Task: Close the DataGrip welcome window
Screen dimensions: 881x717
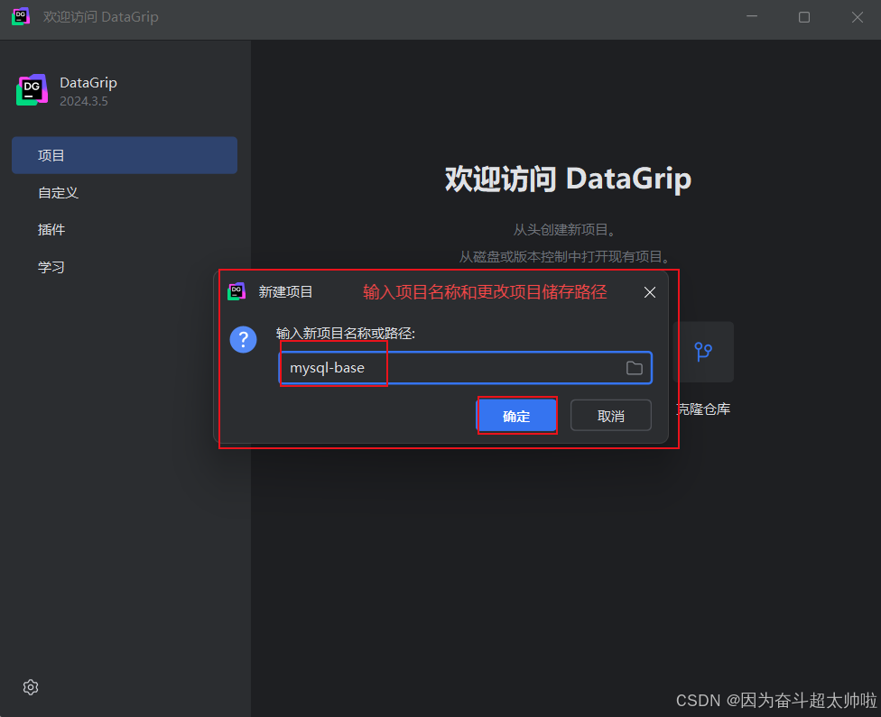Action: (857, 17)
